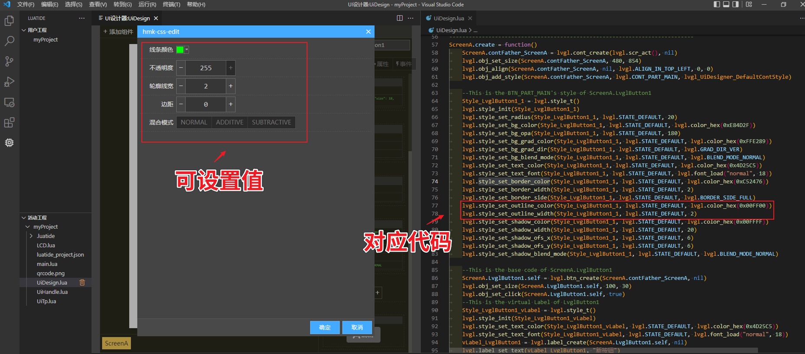The height and width of the screenshot is (354, 805).
Task: Split the UiDesign editor to the right
Action: (x=399, y=18)
